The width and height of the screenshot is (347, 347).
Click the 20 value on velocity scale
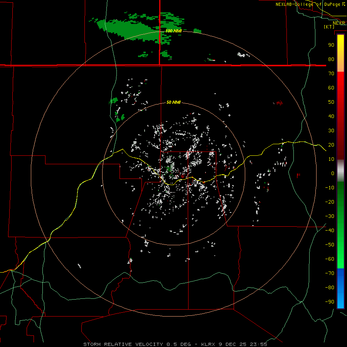tap(331, 145)
